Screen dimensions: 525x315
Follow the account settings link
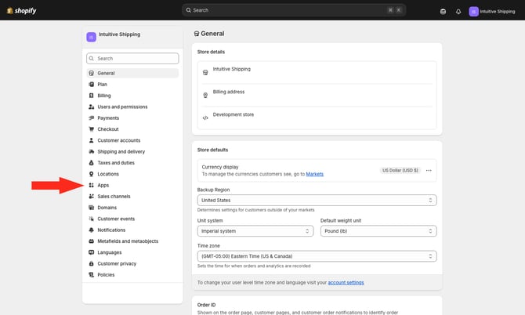[x=346, y=283]
